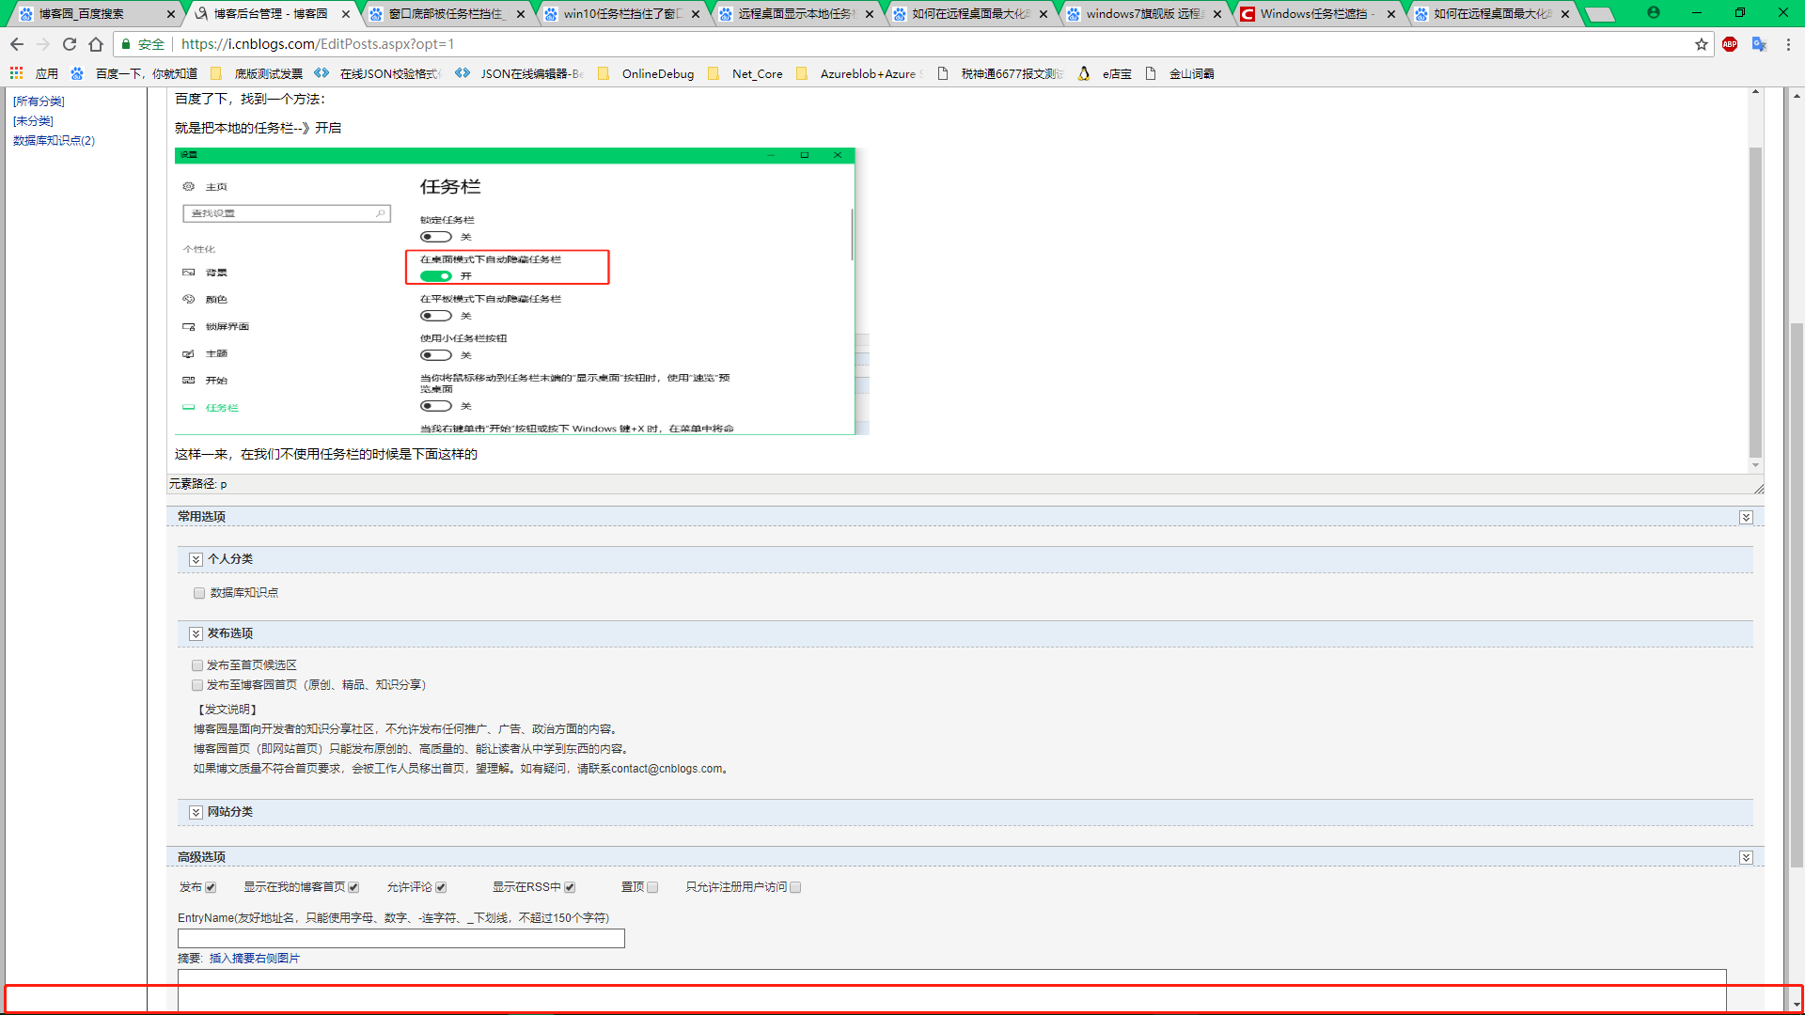The width and height of the screenshot is (1805, 1015).
Task: Open Chrome three-dot menu
Action: (1788, 44)
